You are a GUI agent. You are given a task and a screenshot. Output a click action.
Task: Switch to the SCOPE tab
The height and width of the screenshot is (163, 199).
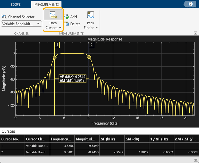coord(16,5)
